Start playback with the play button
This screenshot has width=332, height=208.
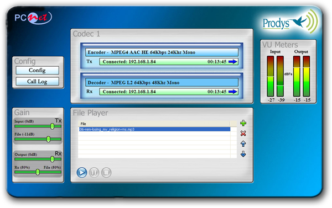(82, 172)
